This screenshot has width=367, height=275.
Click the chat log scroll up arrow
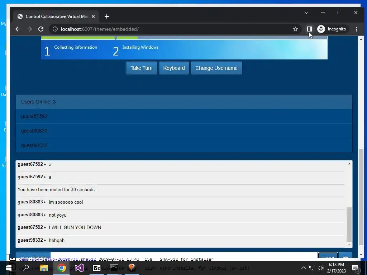[x=349, y=164]
